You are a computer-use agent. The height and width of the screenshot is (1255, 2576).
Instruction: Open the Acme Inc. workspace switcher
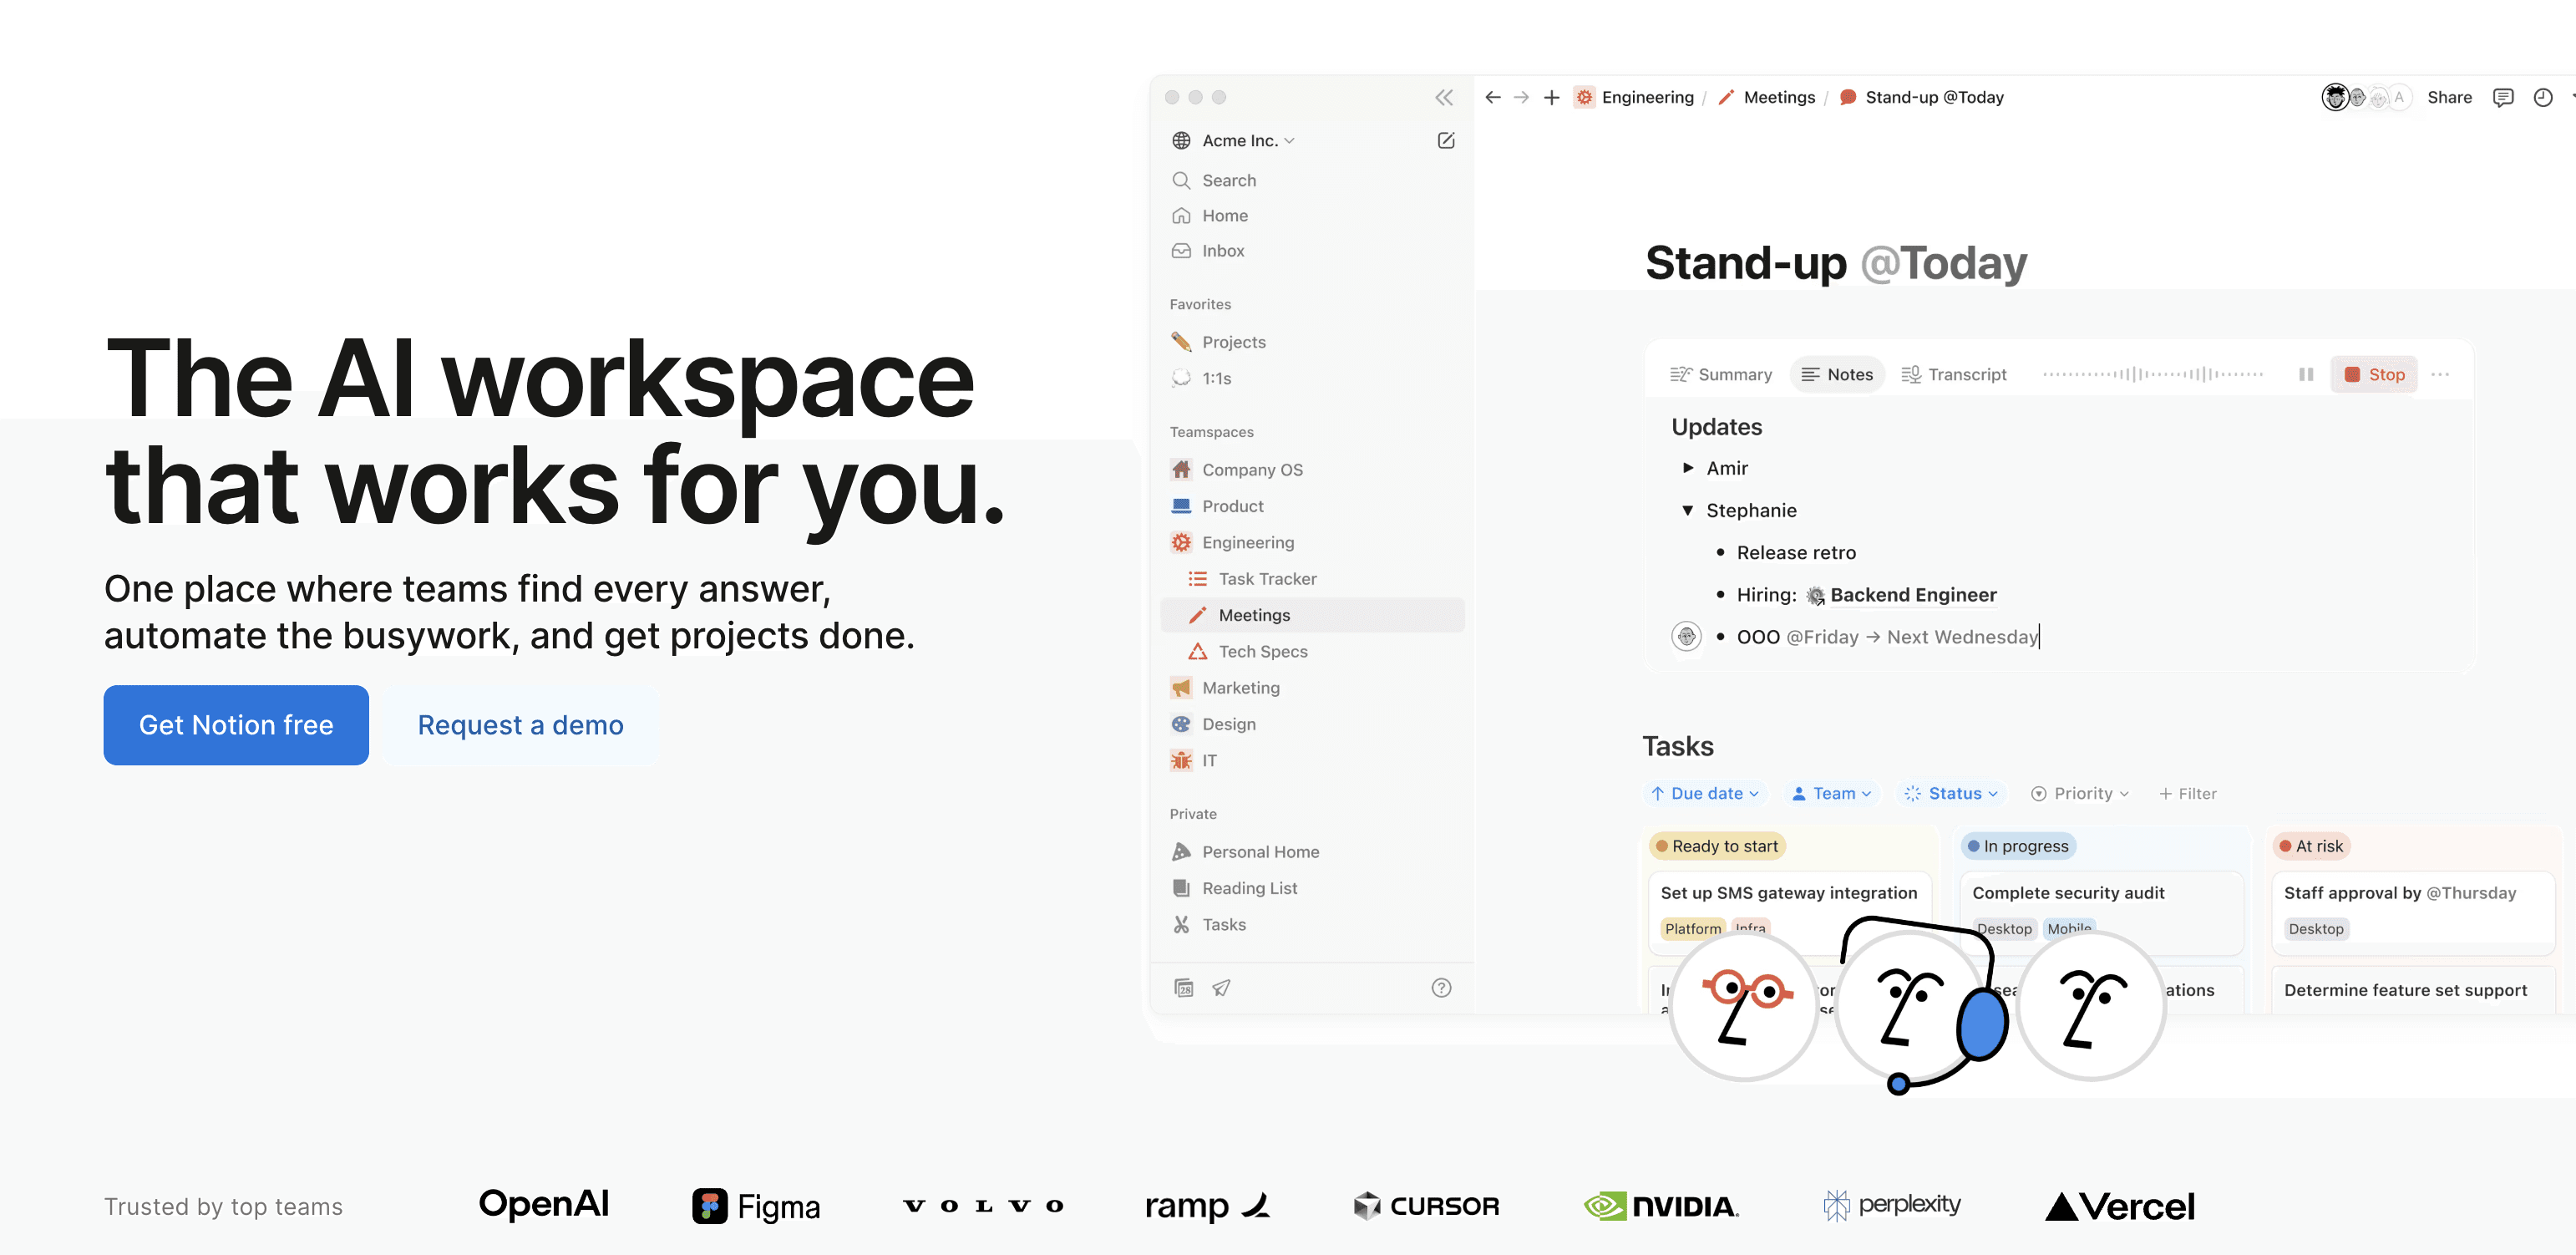[1240, 140]
